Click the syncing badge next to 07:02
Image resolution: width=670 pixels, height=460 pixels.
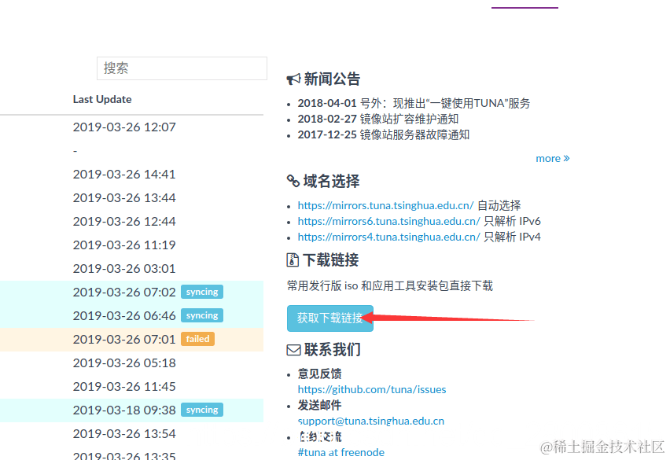click(x=202, y=292)
